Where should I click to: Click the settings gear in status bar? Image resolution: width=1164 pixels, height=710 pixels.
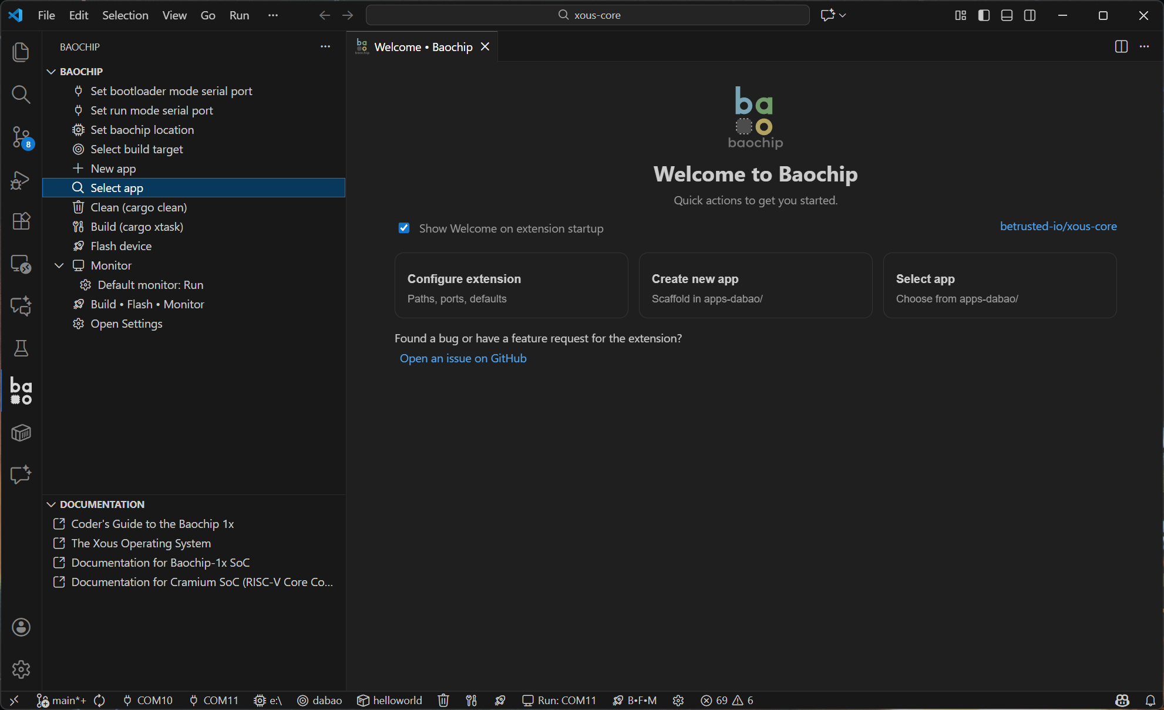678,700
